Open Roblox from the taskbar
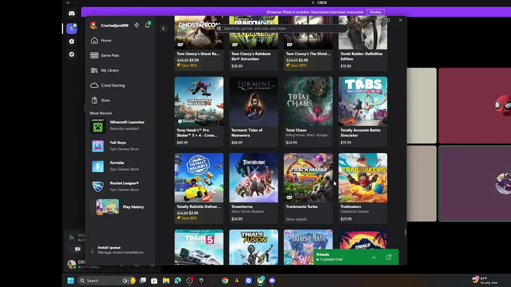The image size is (511, 287). coord(248,281)
